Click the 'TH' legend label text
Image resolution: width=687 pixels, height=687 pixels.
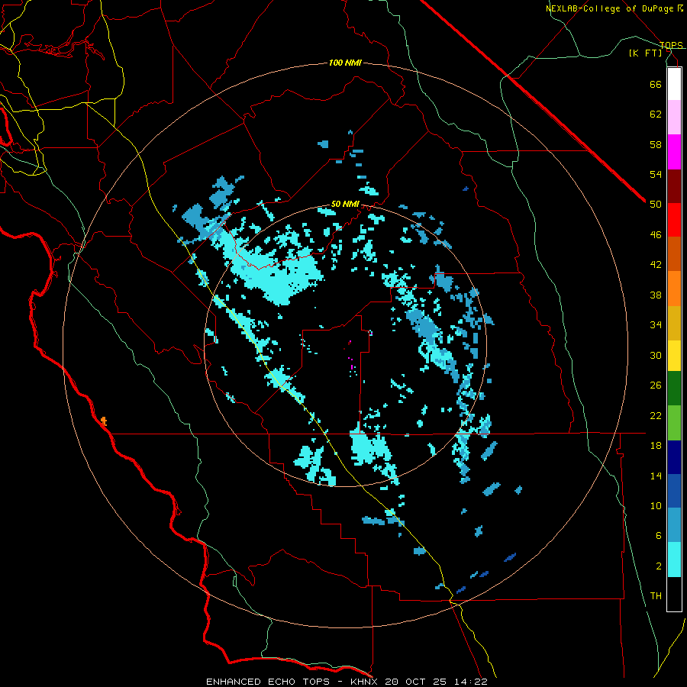tap(656, 596)
